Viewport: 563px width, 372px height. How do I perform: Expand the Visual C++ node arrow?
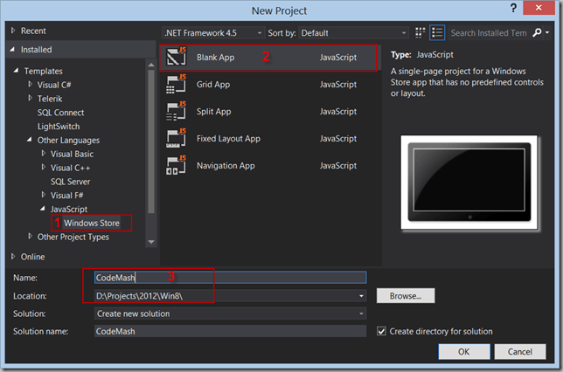44,167
